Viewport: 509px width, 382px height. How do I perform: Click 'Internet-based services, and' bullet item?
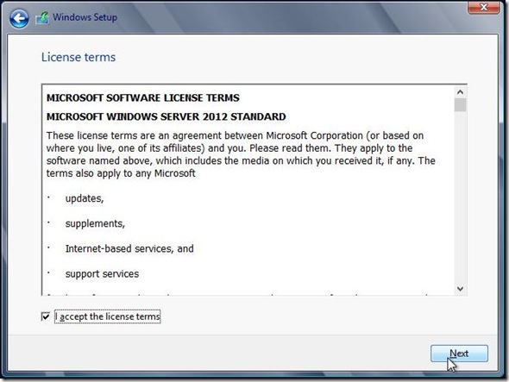(129, 248)
